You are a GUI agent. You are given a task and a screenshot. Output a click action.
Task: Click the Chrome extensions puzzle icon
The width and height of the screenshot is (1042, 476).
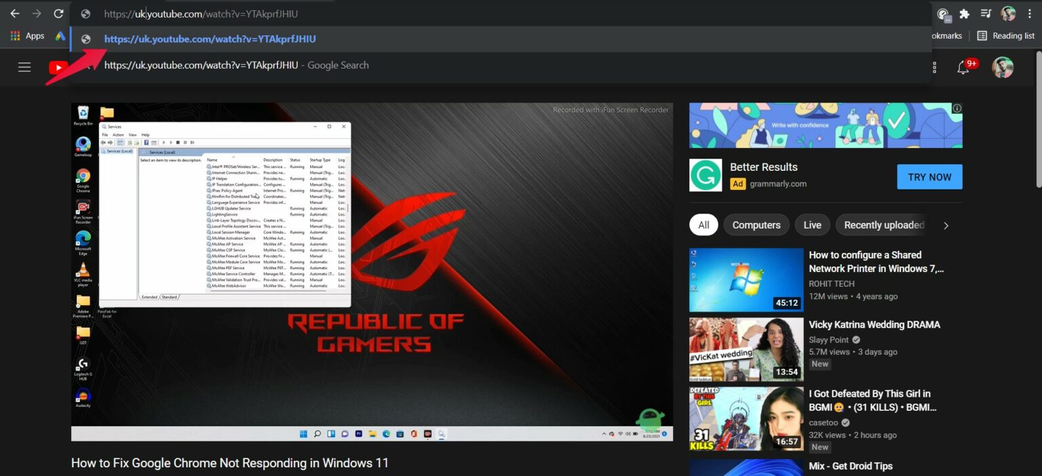tap(964, 14)
